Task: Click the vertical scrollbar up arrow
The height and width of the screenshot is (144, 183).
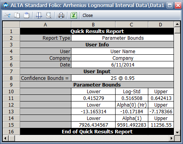Action: pyautogui.click(x=177, y=24)
